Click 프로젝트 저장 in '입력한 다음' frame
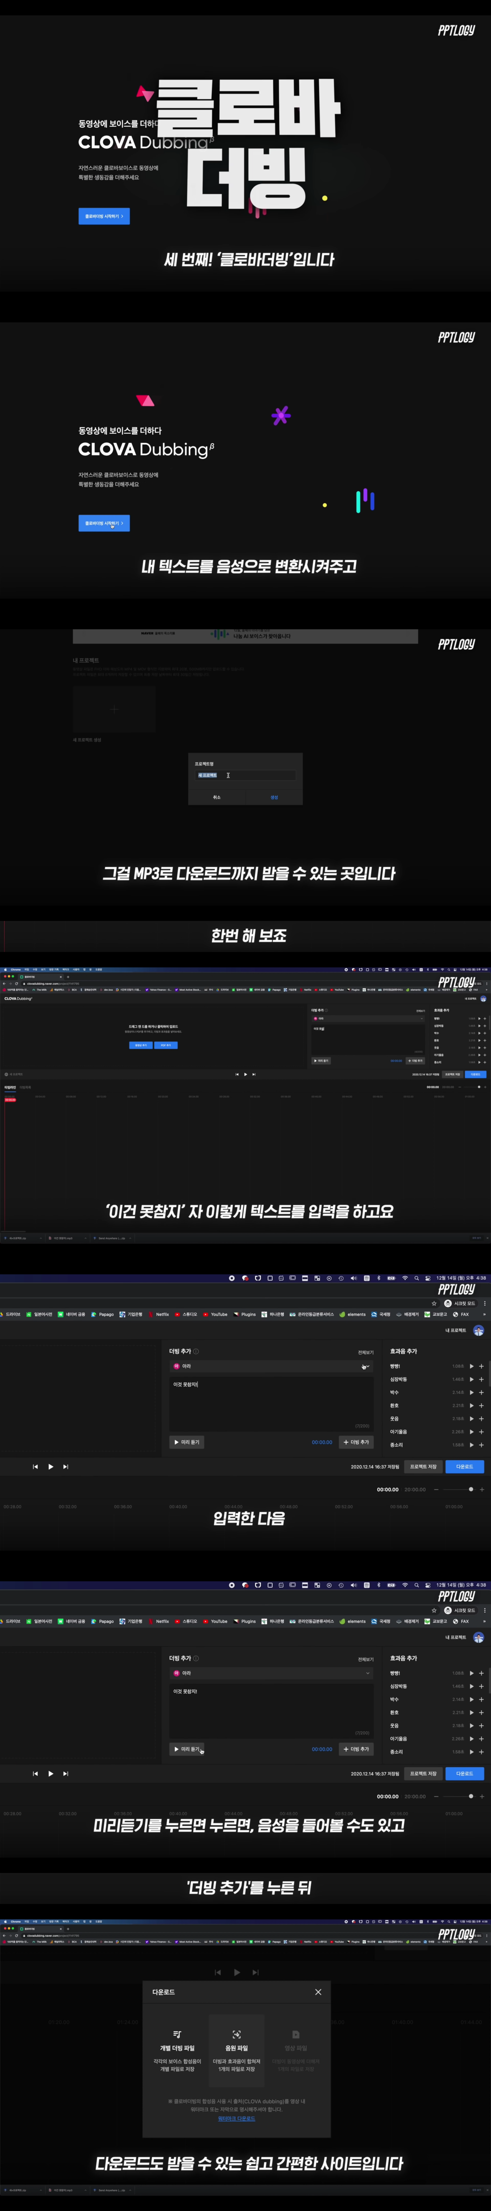This screenshot has width=491, height=2211. pyautogui.click(x=423, y=1467)
